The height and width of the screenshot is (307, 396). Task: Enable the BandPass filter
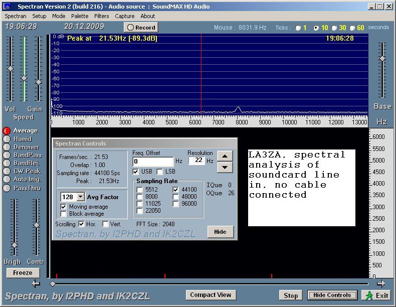click(7, 155)
